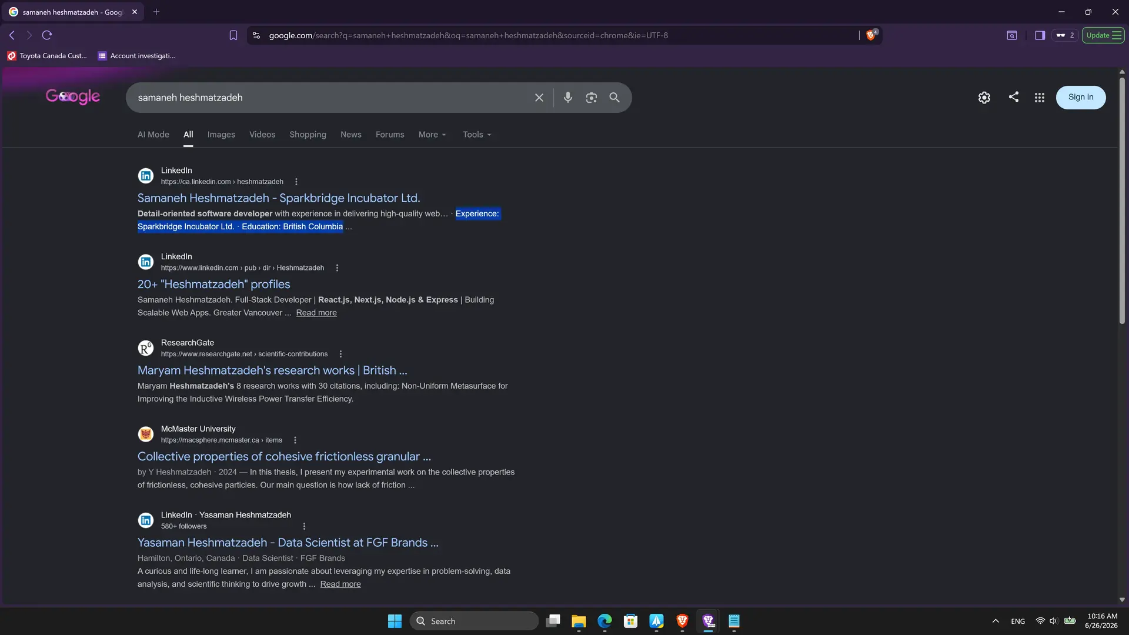Switch to Forums results
The width and height of the screenshot is (1129, 635).
[x=390, y=135]
